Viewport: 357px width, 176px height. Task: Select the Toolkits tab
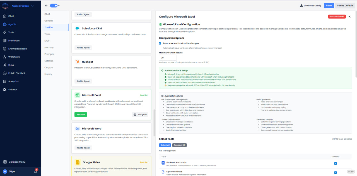pyautogui.click(x=55, y=28)
